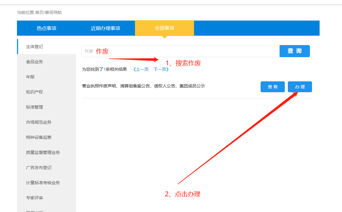
Task: Click 标准管理 in the left menu
Action: (35, 107)
